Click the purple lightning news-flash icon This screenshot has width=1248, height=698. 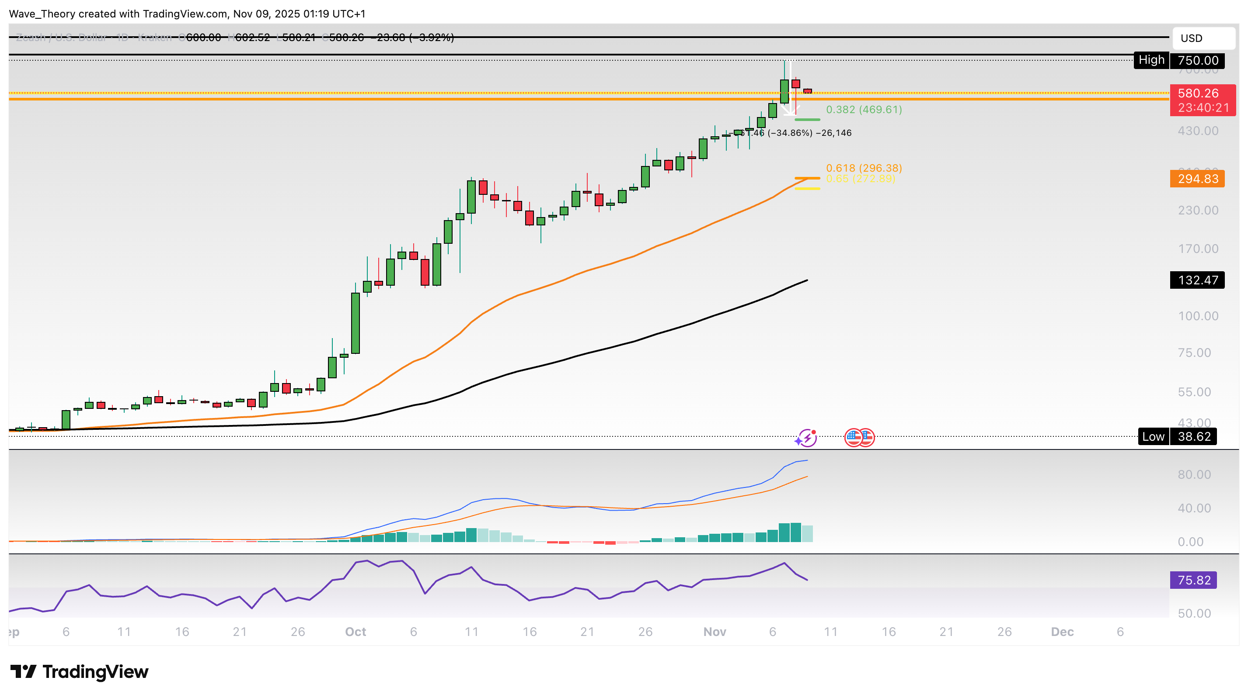[x=807, y=438]
